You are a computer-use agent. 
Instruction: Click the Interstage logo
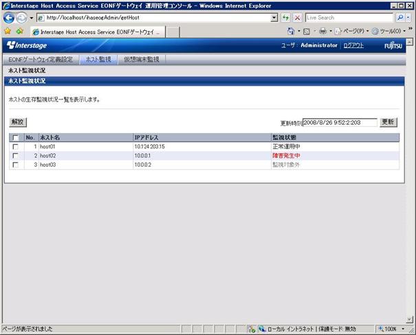pos(27,45)
